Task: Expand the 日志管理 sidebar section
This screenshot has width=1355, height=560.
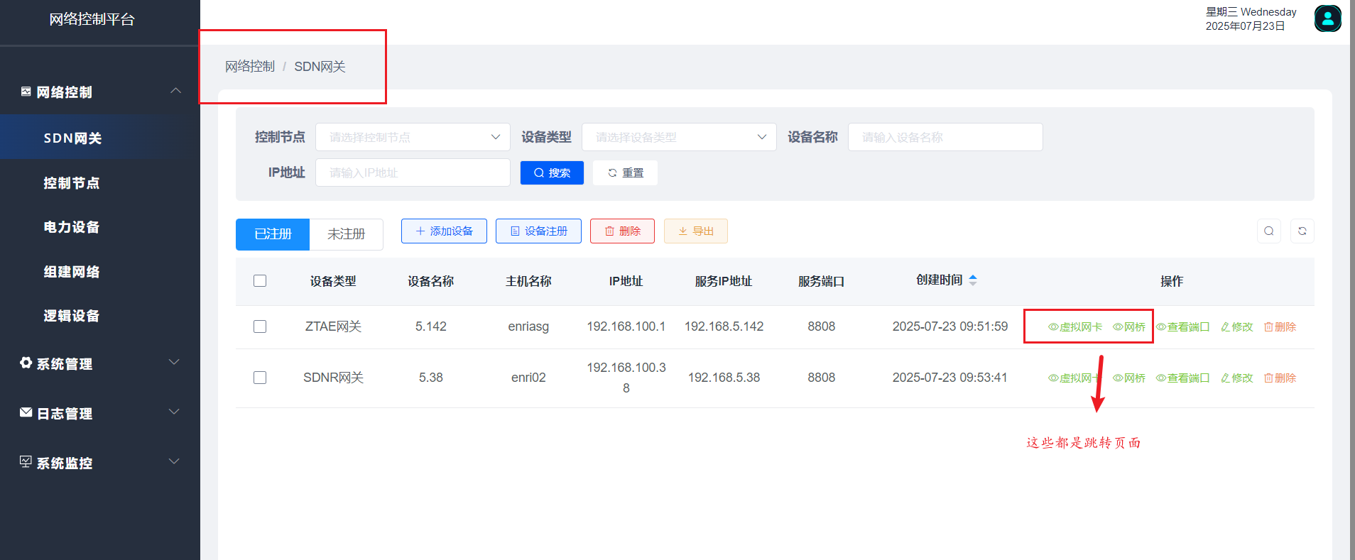Action: pos(174,412)
